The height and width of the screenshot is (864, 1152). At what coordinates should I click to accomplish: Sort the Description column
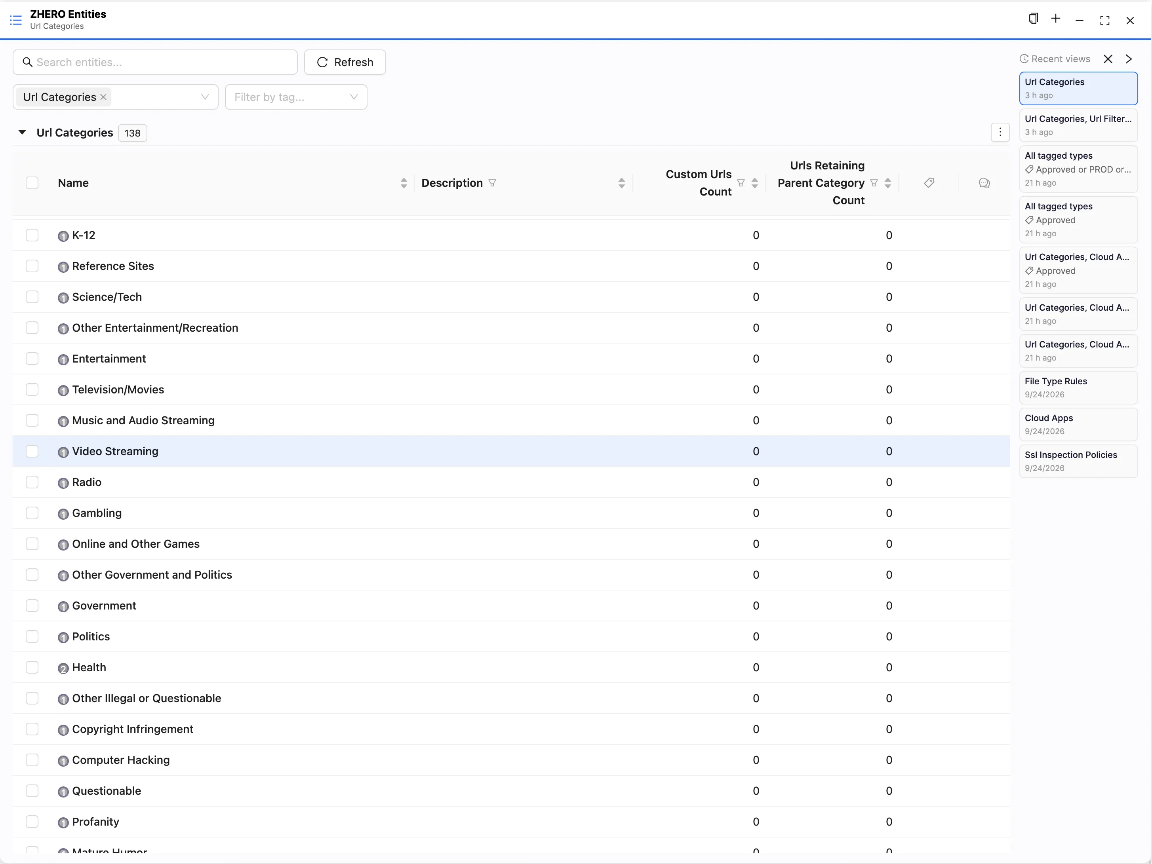point(621,183)
